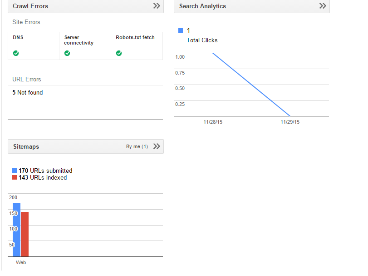Click the red URLs indexed legend square
The image size is (368, 276).
[15, 178]
